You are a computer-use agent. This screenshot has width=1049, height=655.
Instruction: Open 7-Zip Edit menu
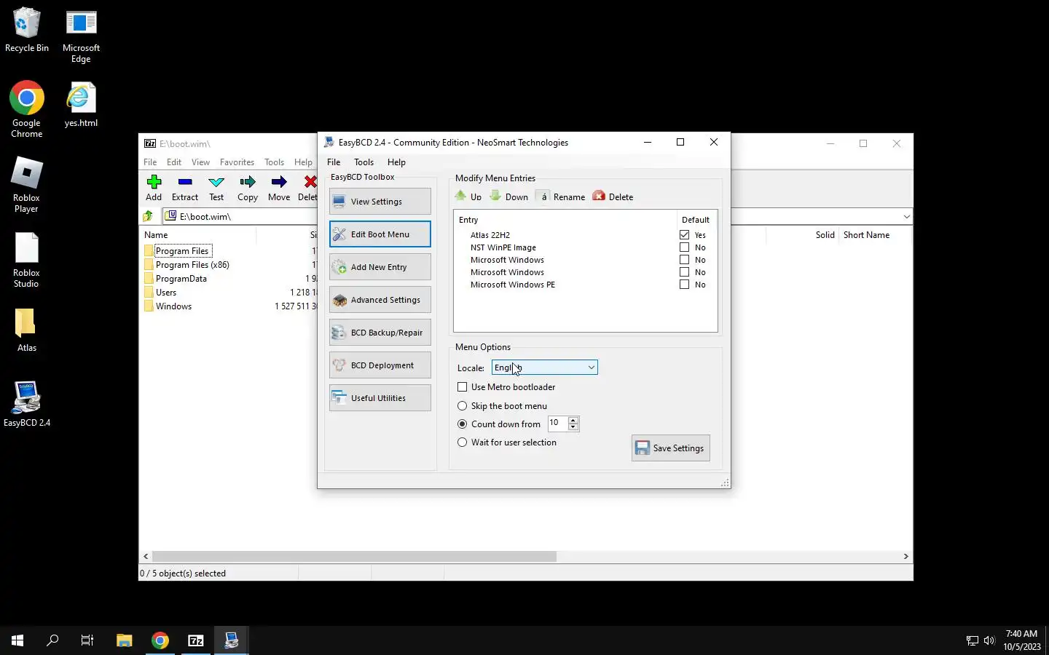174,162
